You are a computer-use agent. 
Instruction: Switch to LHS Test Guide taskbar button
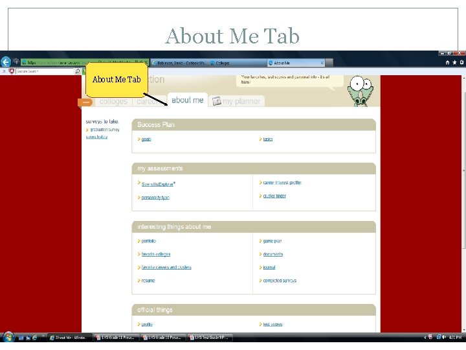point(210,338)
